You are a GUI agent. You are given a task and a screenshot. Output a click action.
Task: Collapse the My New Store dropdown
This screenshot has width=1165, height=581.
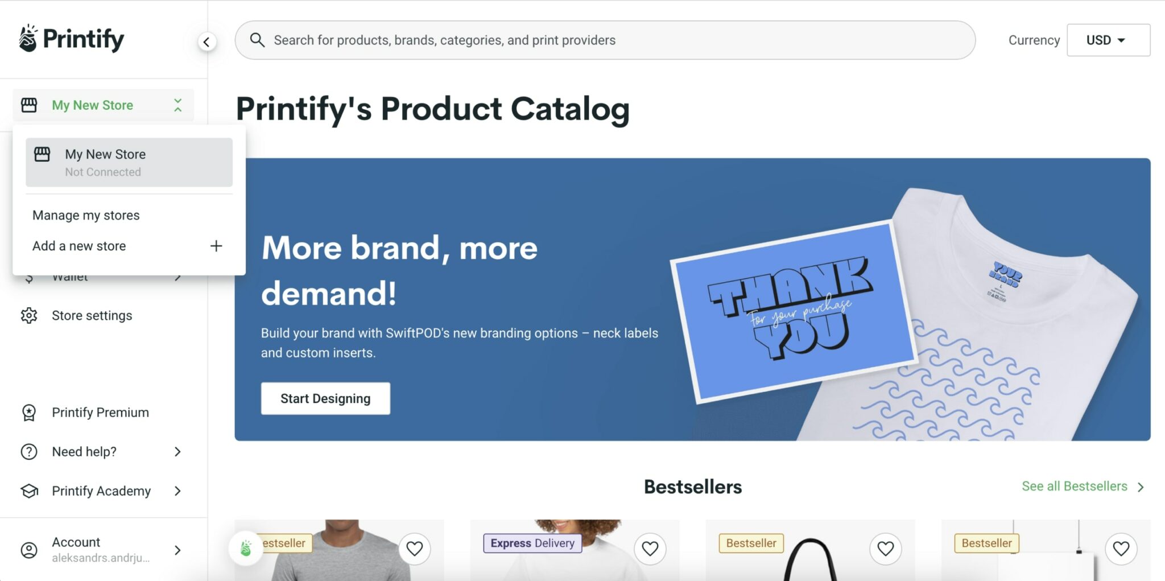point(177,105)
